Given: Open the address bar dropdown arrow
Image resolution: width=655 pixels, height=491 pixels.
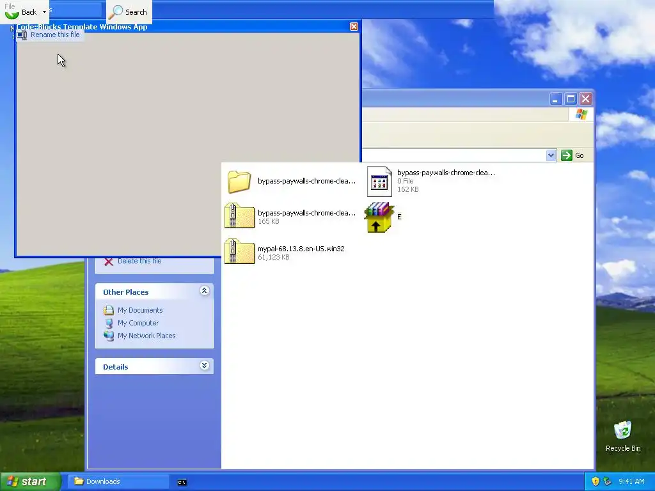Looking at the screenshot, I should [551, 155].
